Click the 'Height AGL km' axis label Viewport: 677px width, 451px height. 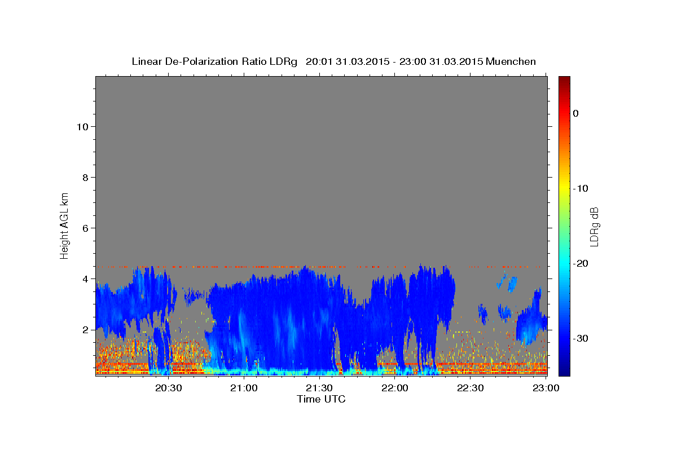[x=64, y=225]
